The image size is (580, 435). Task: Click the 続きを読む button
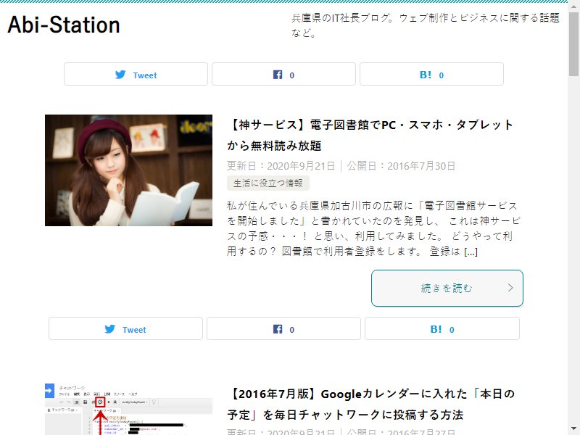[x=447, y=288]
